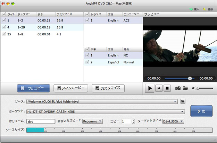Click the コピー count stepper arrows
217x143 pixels.
[133, 122]
